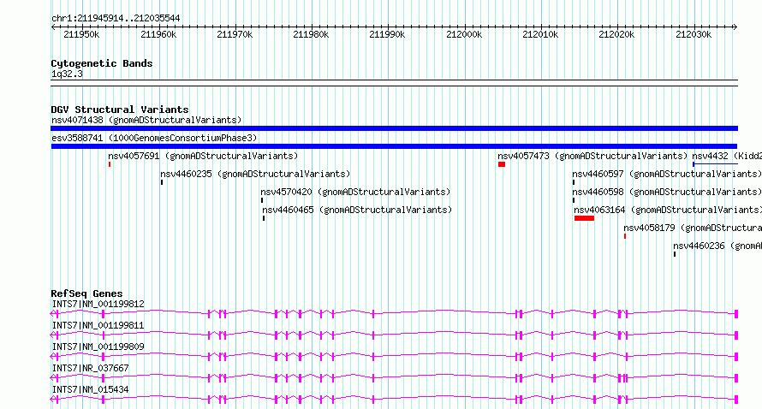Viewport: 762px width, 409px height.
Task: Click the 212000k ruler label
Action: pos(464,34)
